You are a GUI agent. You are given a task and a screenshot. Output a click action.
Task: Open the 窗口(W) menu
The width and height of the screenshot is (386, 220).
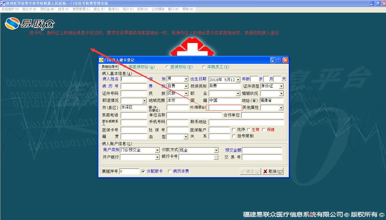(x=173, y=9)
